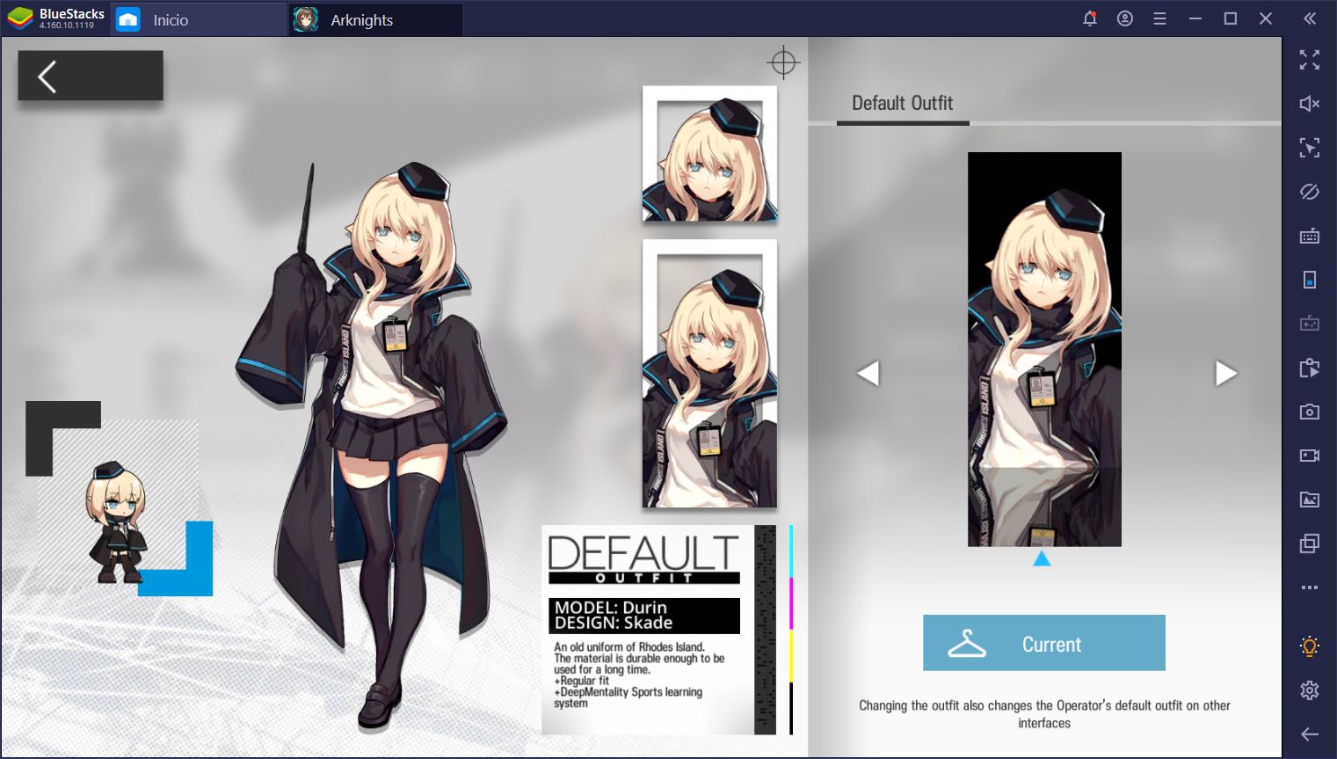
Task: Open BlueStacks account profile icon
Action: click(1125, 18)
